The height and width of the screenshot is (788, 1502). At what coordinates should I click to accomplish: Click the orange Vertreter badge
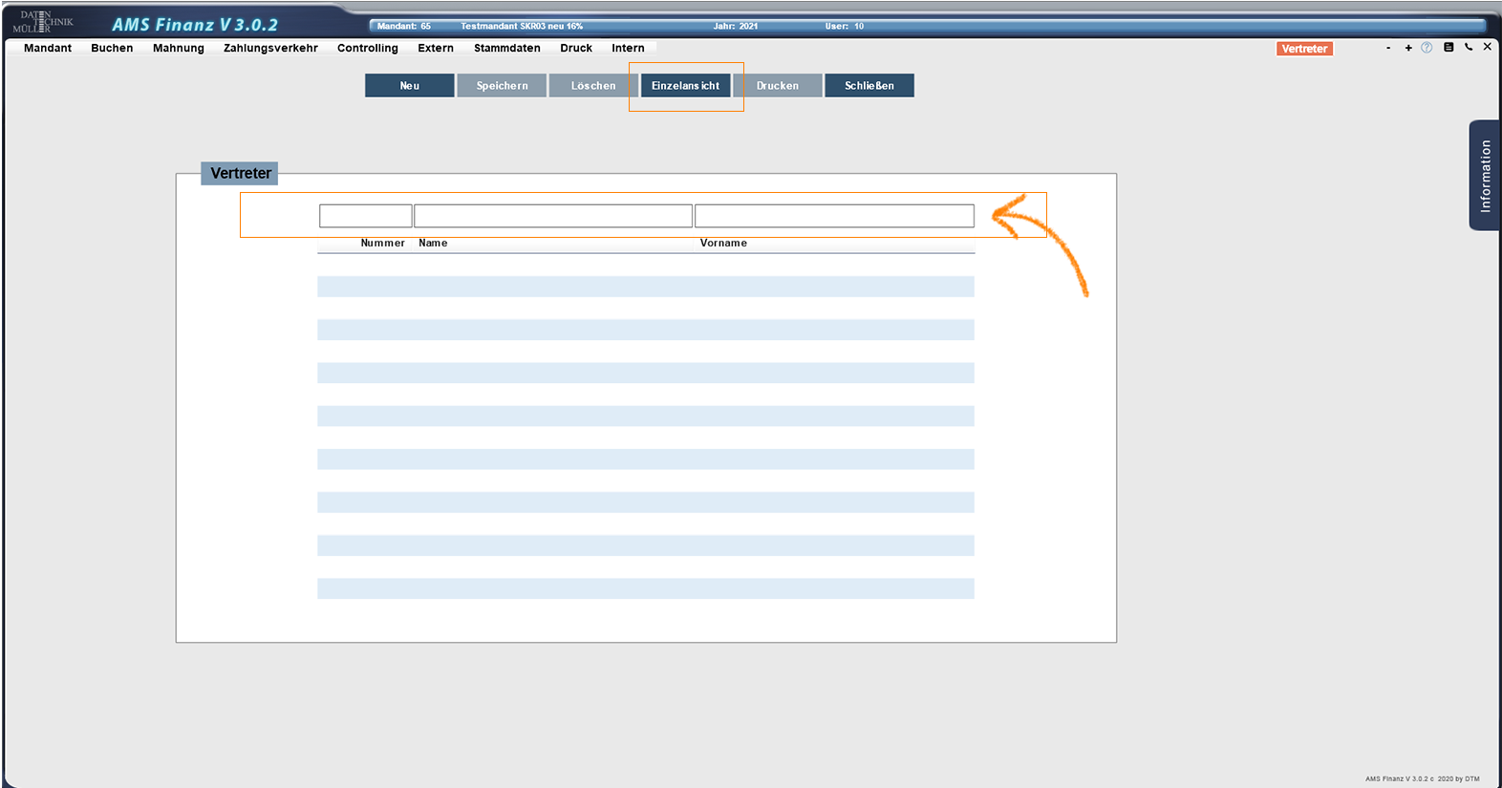[1304, 49]
